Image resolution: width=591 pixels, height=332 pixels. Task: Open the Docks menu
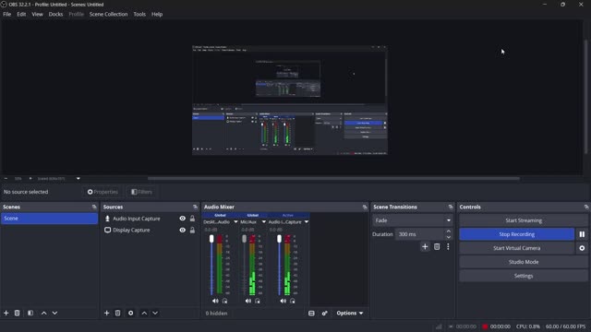click(x=55, y=15)
